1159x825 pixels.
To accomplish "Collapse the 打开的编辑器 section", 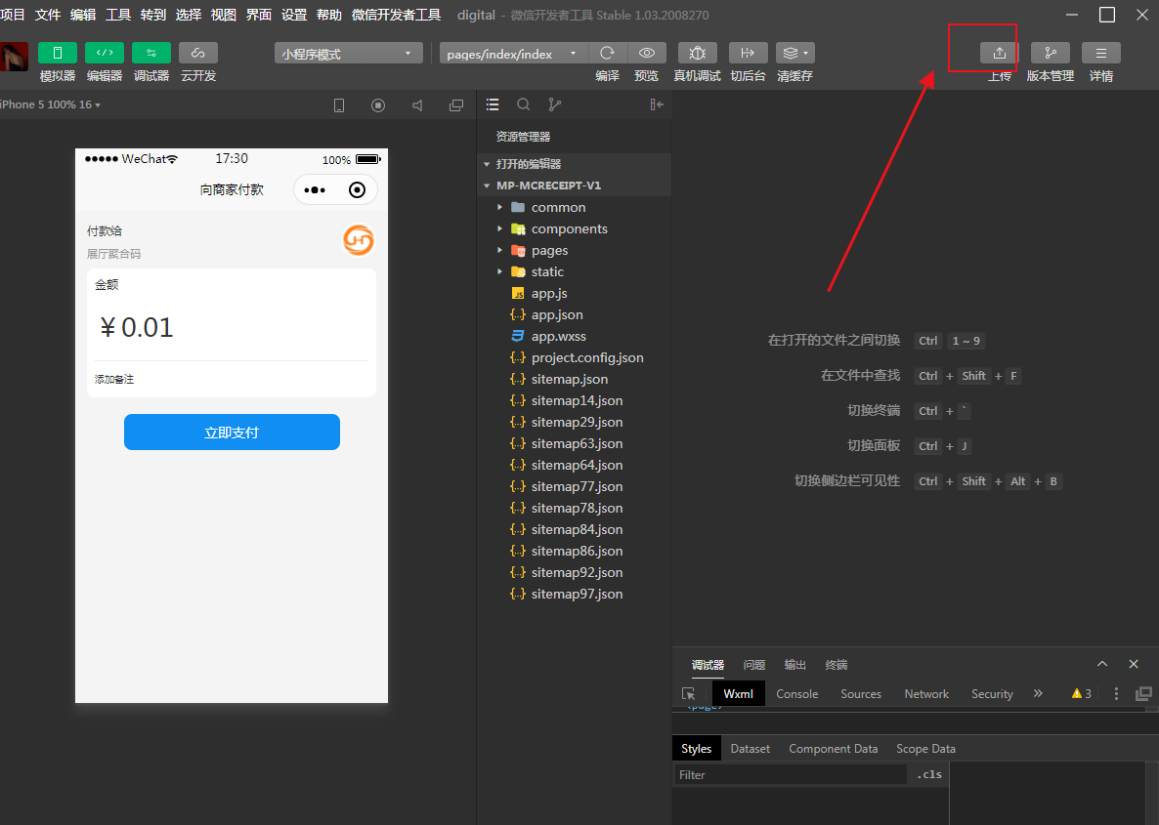I will point(575,164).
